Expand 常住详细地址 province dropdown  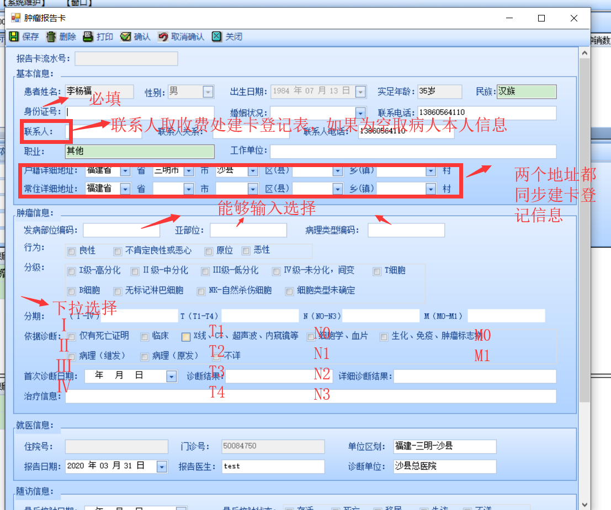tap(125, 189)
